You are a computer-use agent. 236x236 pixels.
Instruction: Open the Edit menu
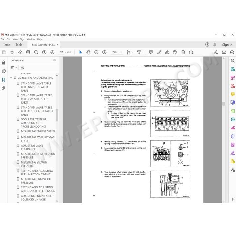pos(8,39)
